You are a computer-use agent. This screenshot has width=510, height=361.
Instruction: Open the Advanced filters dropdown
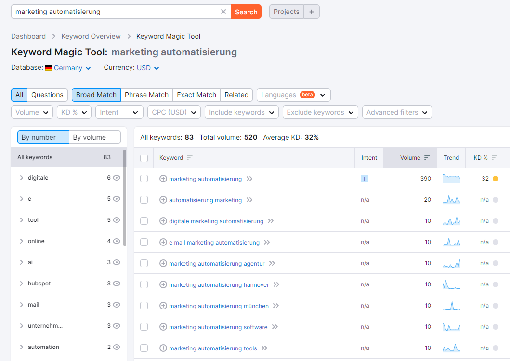tap(396, 112)
